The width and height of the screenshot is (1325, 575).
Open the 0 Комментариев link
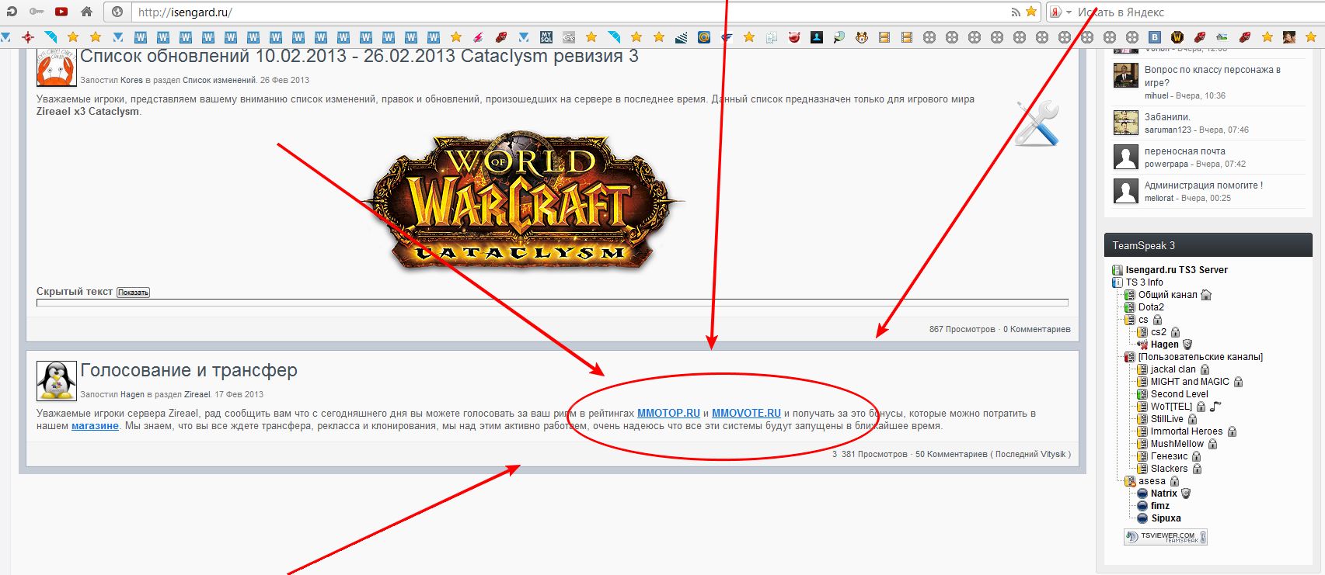pos(1037,329)
